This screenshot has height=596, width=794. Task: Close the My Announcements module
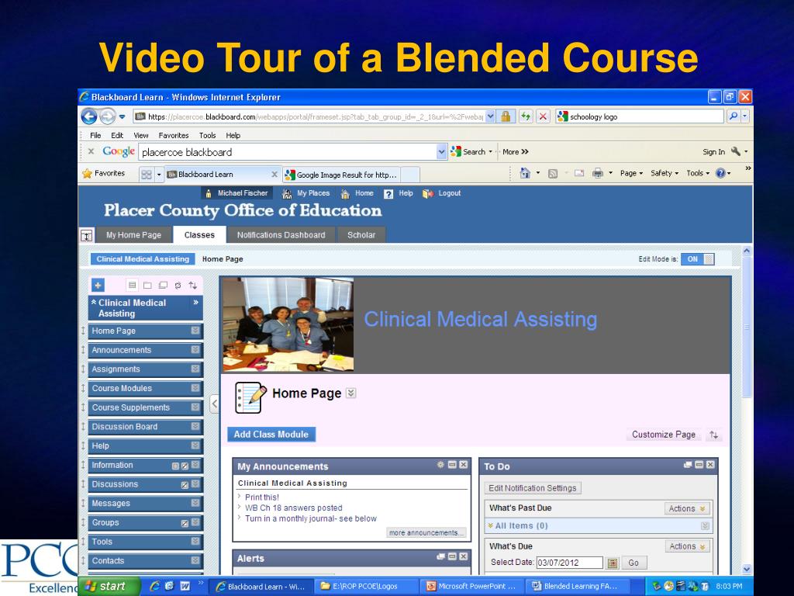tap(464, 465)
